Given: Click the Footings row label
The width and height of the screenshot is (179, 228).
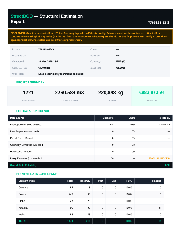Looking at the screenshot, I should pyautogui.click(x=23, y=208).
